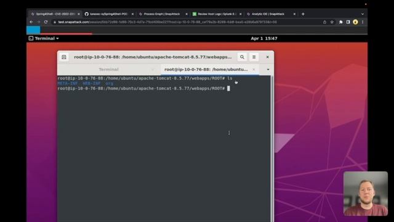Open the browser three-dot menu
The image size is (394, 222).
point(363,22)
